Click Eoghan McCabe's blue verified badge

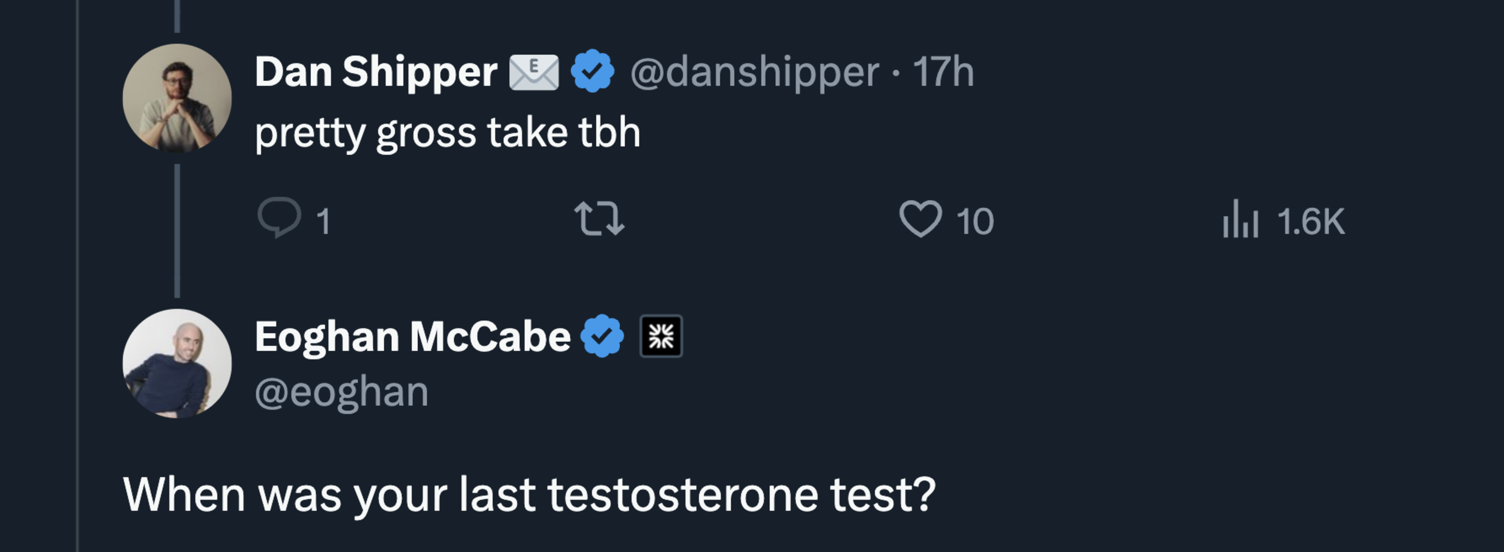[x=602, y=336]
